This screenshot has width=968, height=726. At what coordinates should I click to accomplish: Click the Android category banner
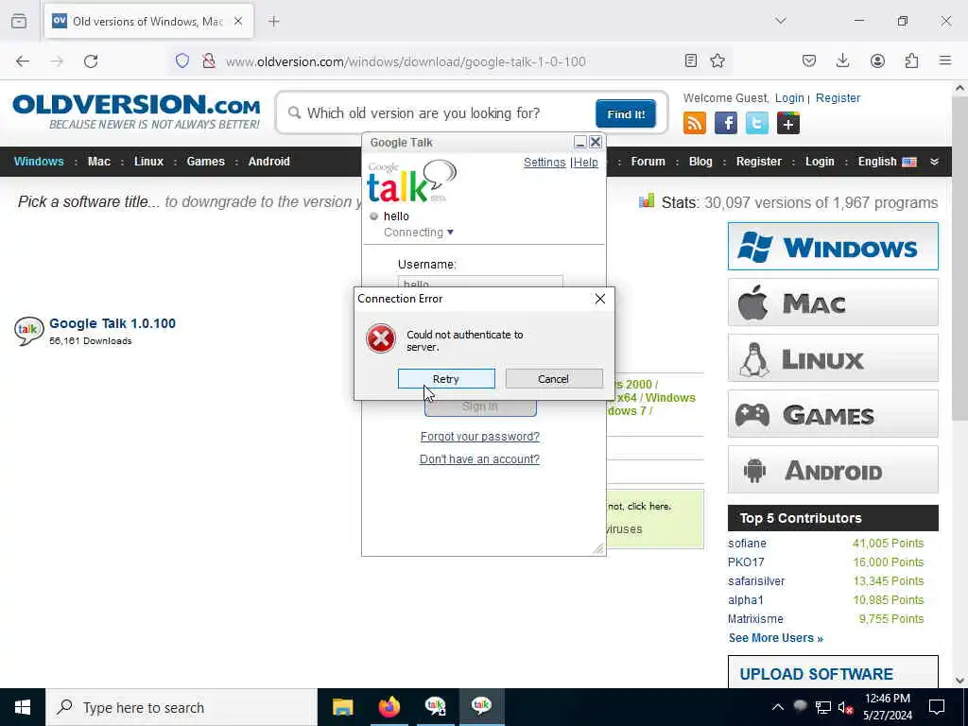coord(833,470)
